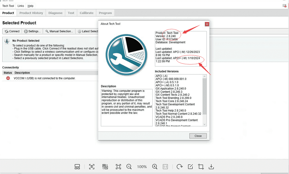Viewport: 289px width, 174px height.
Task: Switch to the Test tab
Action: pyautogui.click(x=71, y=13)
